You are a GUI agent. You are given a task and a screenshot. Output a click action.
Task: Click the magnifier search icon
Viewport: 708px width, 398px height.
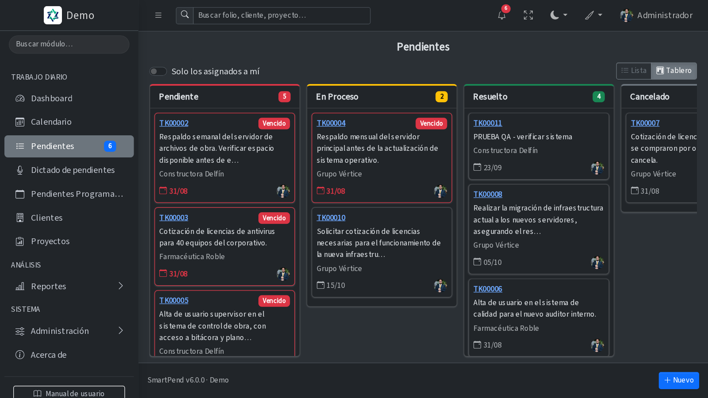pos(185,15)
